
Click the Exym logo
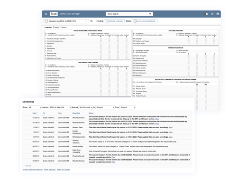(x=54, y=14)
